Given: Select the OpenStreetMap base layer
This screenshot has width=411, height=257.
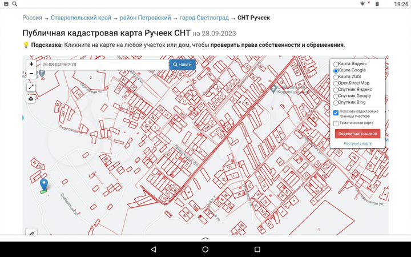Looking at the screenshot, I should (x=336, y=83).
